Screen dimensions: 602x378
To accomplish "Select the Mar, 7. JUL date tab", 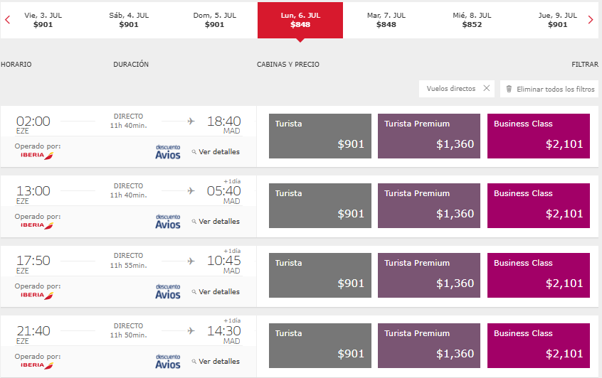I will [386, 20].
